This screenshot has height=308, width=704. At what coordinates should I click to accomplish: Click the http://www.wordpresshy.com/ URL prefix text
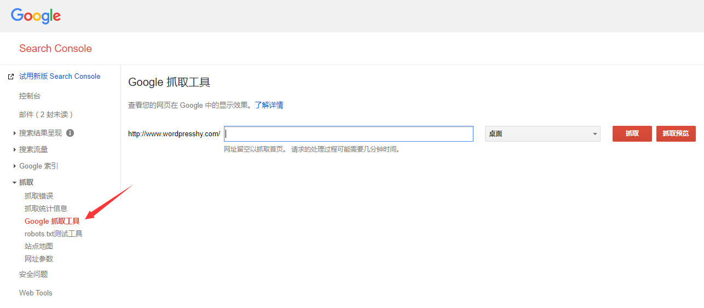pos(174,134)
